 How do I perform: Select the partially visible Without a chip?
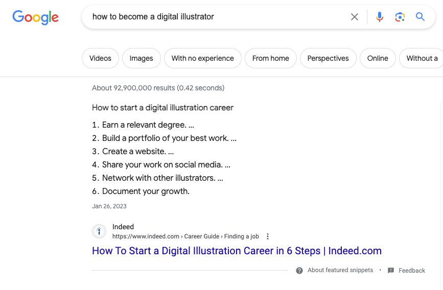point(421,58)
